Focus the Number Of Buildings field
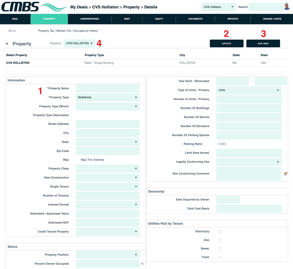This screenshot has height=269, width=293. [249, 108]
